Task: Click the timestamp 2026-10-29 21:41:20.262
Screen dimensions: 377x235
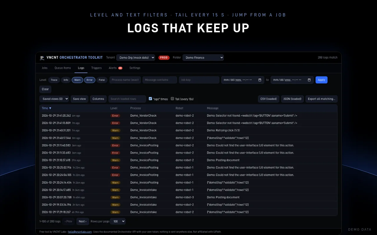Action: pyautogui.click(x=56, y=116)
